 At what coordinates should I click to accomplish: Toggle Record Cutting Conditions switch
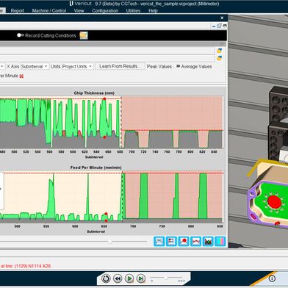(x=21, y=35)
